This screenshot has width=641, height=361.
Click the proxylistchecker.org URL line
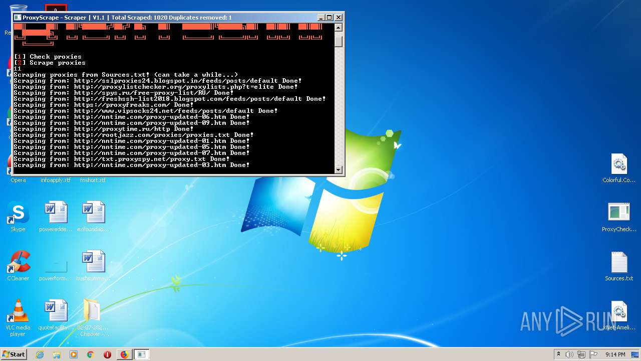pos(156,87)
